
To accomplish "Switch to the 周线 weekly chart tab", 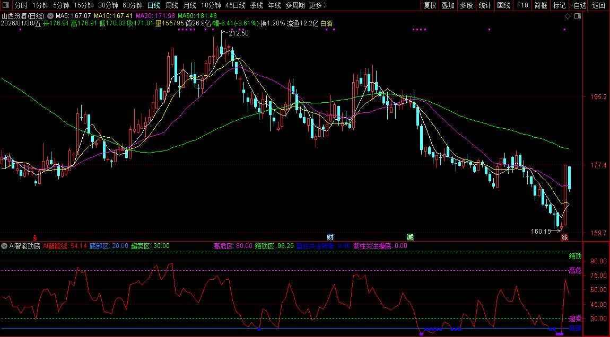I will click(x=172, y=5).
